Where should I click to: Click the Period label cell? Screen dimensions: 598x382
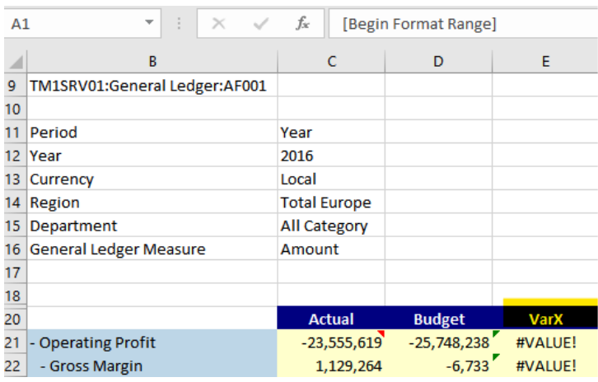pos(152,133)
